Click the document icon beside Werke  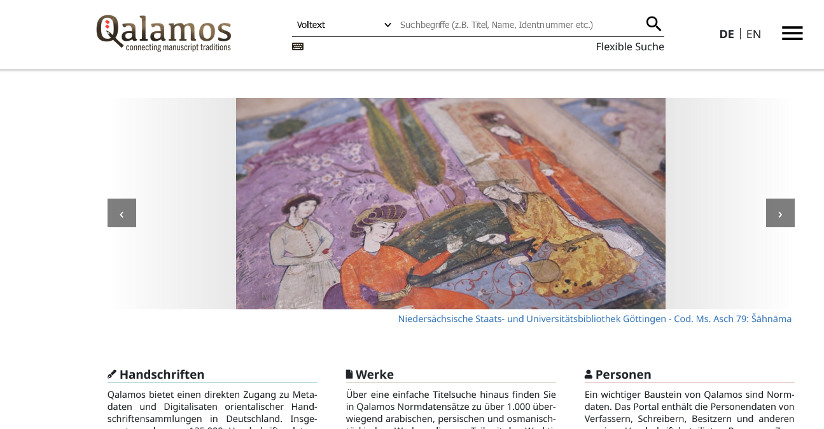click(x=349, y=374)
